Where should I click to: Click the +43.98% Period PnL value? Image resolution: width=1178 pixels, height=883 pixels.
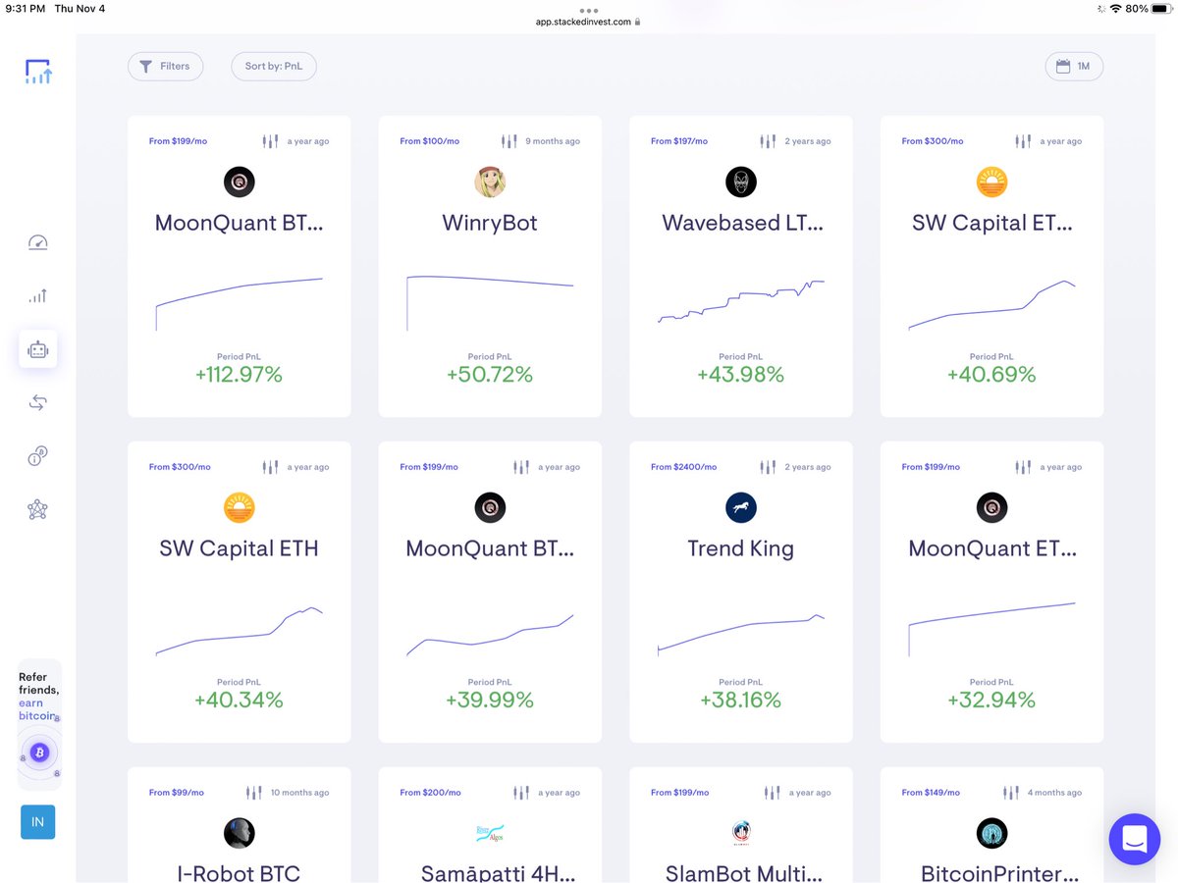point(741,375)
